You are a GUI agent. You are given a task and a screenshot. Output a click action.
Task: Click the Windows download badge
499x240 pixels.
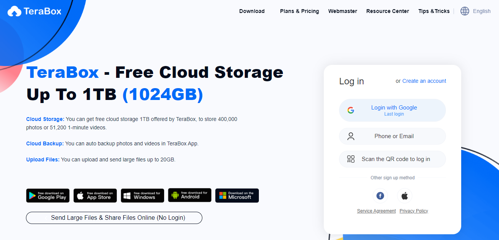pyautogui.click(x=143, y=195)
